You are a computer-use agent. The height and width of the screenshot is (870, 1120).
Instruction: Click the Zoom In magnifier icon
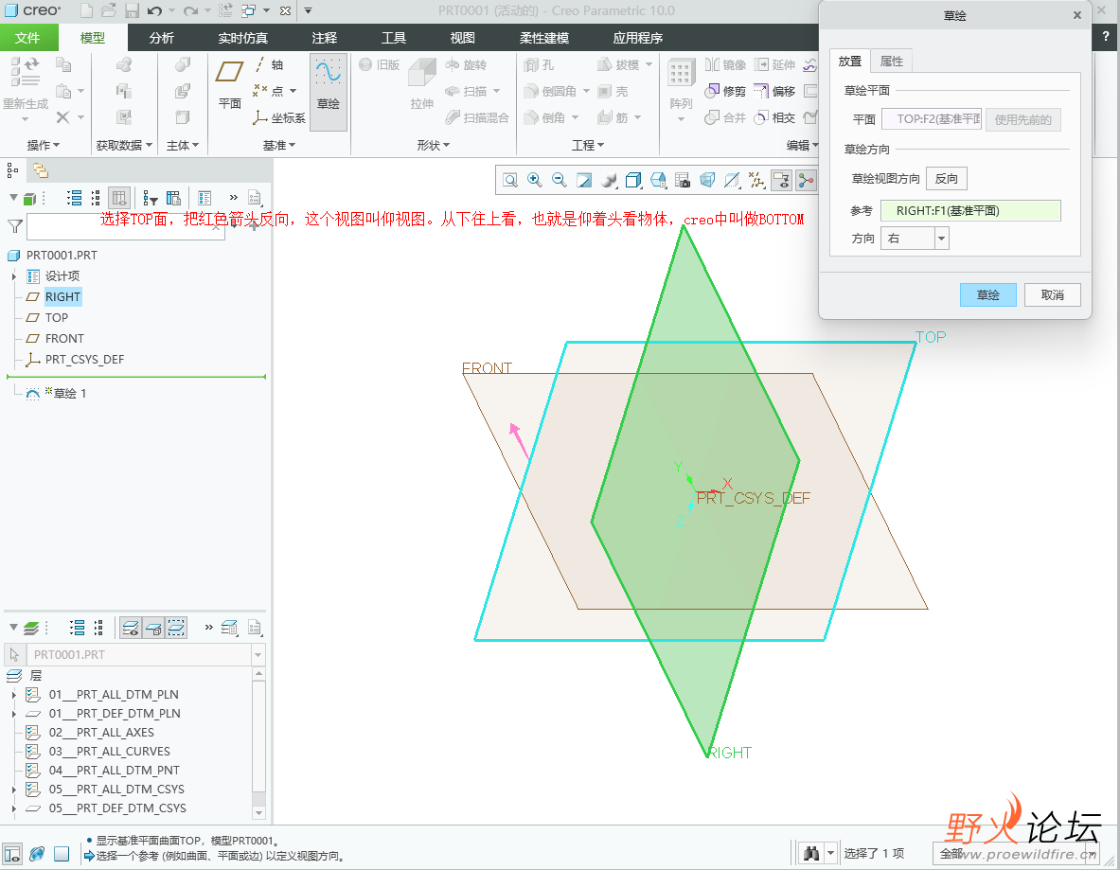[534, 180]
